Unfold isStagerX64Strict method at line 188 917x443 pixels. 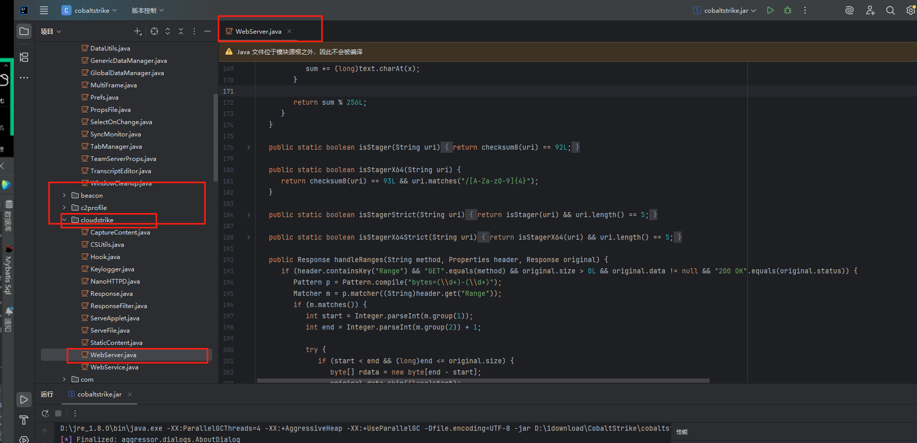[x=249, y=237]
